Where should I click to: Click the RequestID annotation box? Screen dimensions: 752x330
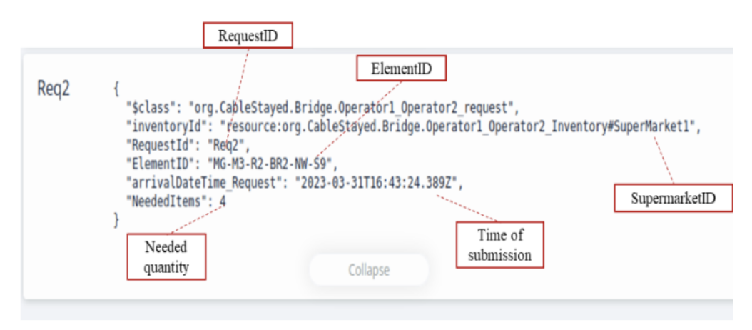(248, 34)
